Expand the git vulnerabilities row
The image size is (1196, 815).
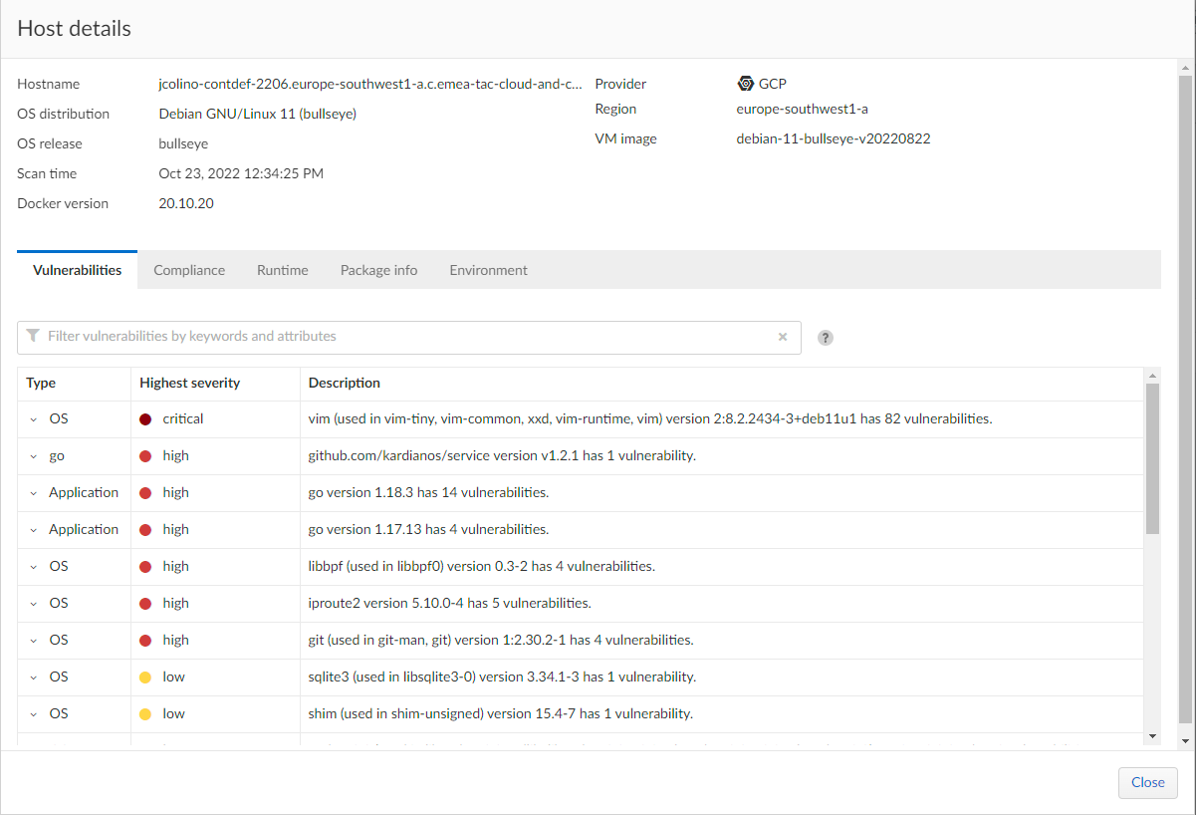pyautogui.click(x=33, y=641)
